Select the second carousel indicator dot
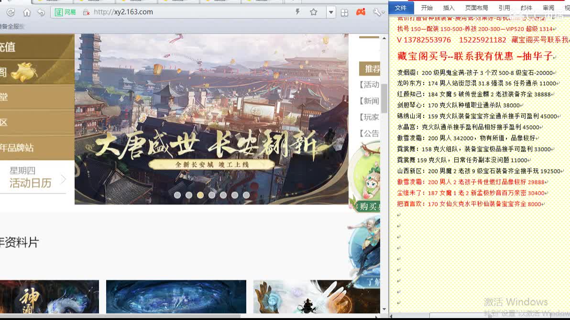Screen dimensions: 570x320 (x=189, y=195)
